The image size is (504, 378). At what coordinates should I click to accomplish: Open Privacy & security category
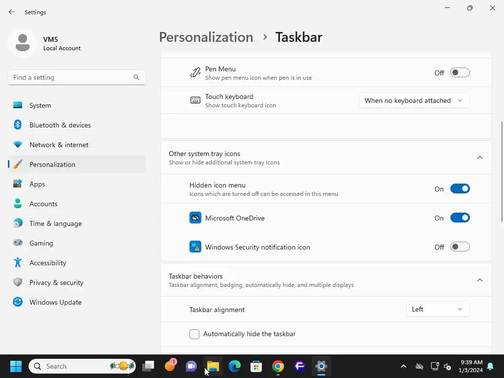point(77,283)
